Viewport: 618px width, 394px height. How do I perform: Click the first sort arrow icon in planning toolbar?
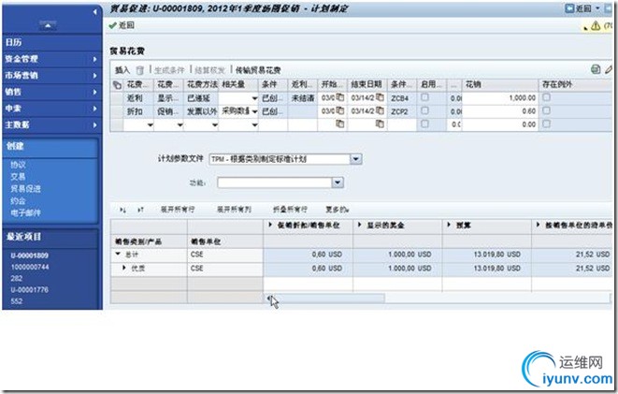pyautogui.click(x=123, y=210)
